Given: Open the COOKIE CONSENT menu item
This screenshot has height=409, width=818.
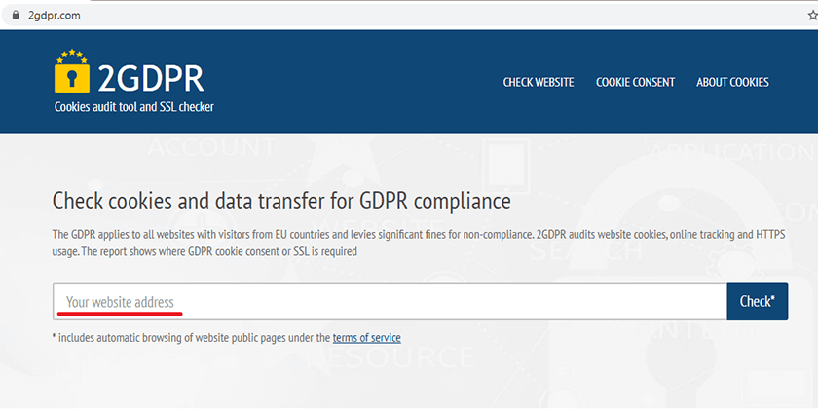Looking at the screenshot, I should pos(635,82).
